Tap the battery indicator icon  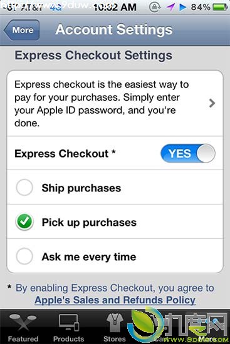pyautogui.click(x=220, y=8)
